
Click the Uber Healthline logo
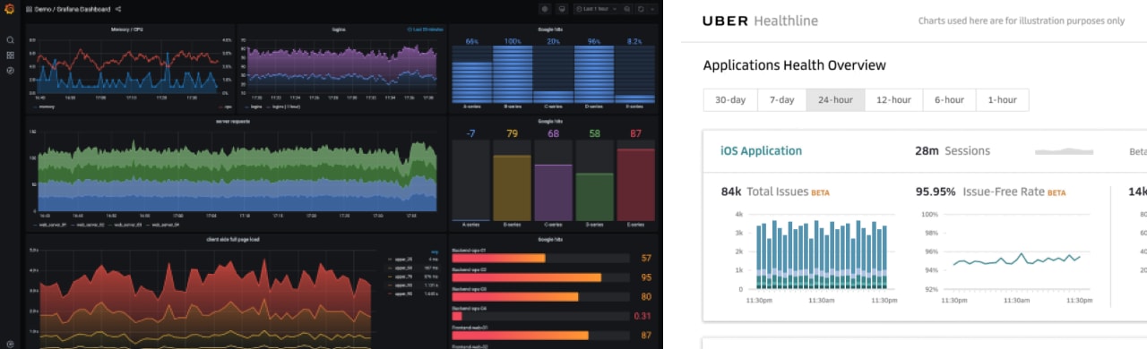(760, 21)
